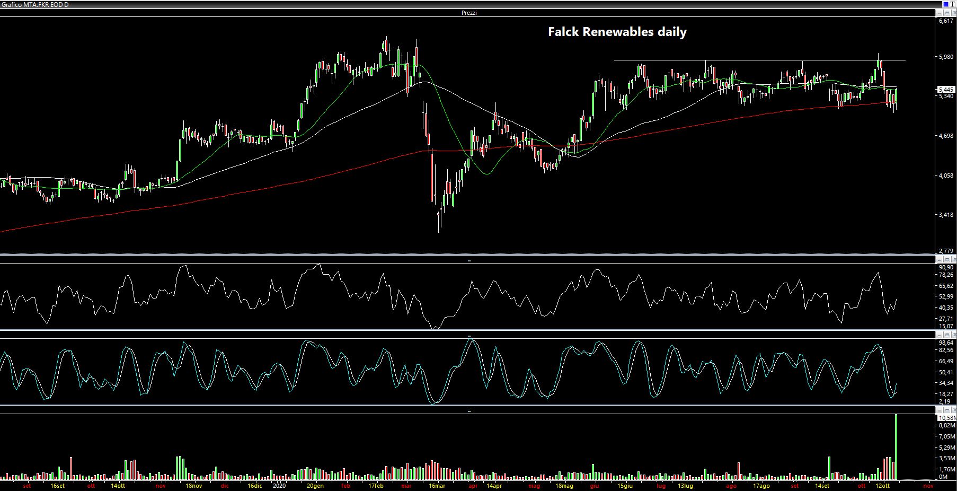Close the RSI indicator panel

(953, 260)
